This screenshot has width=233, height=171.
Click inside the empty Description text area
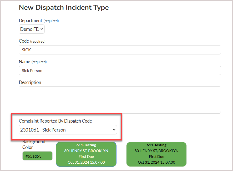pos(120,100)
